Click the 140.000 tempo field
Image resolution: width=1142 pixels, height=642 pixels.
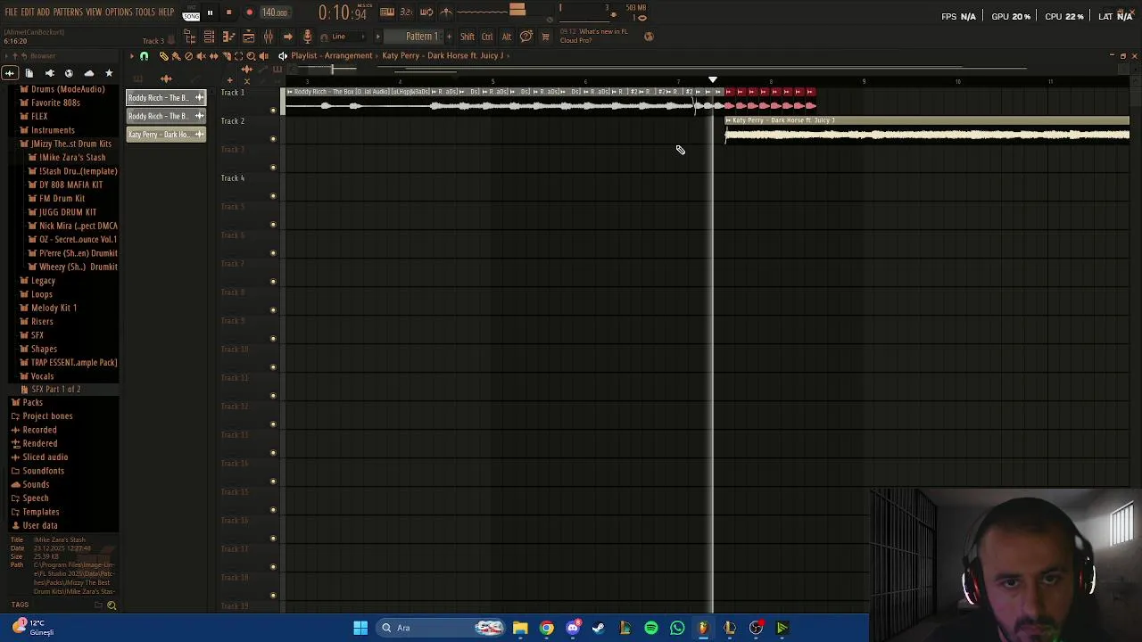point(275,12)
